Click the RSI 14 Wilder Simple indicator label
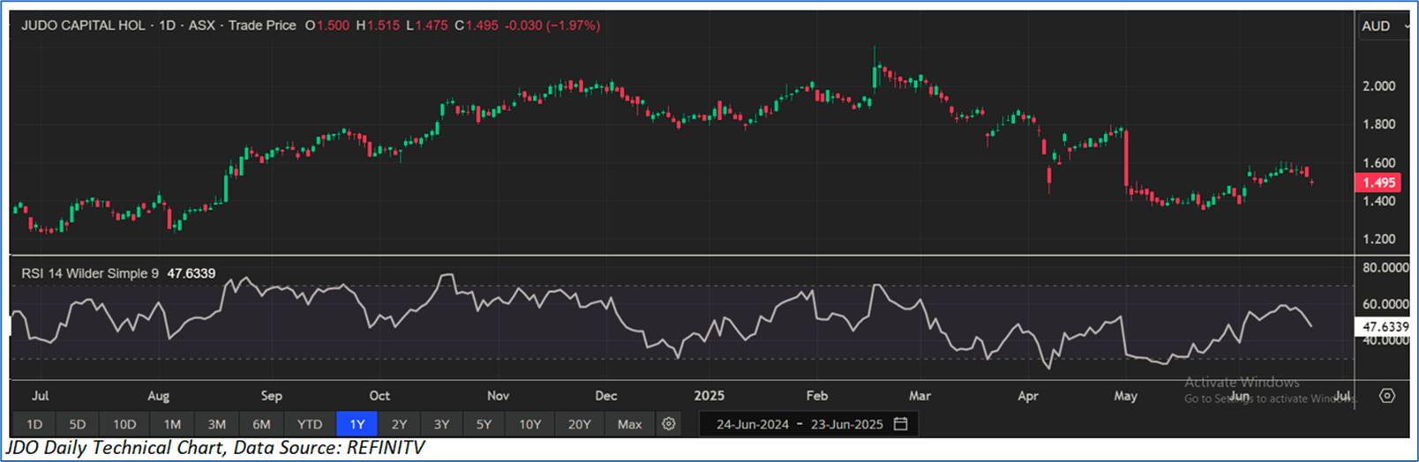 point(89,273)
